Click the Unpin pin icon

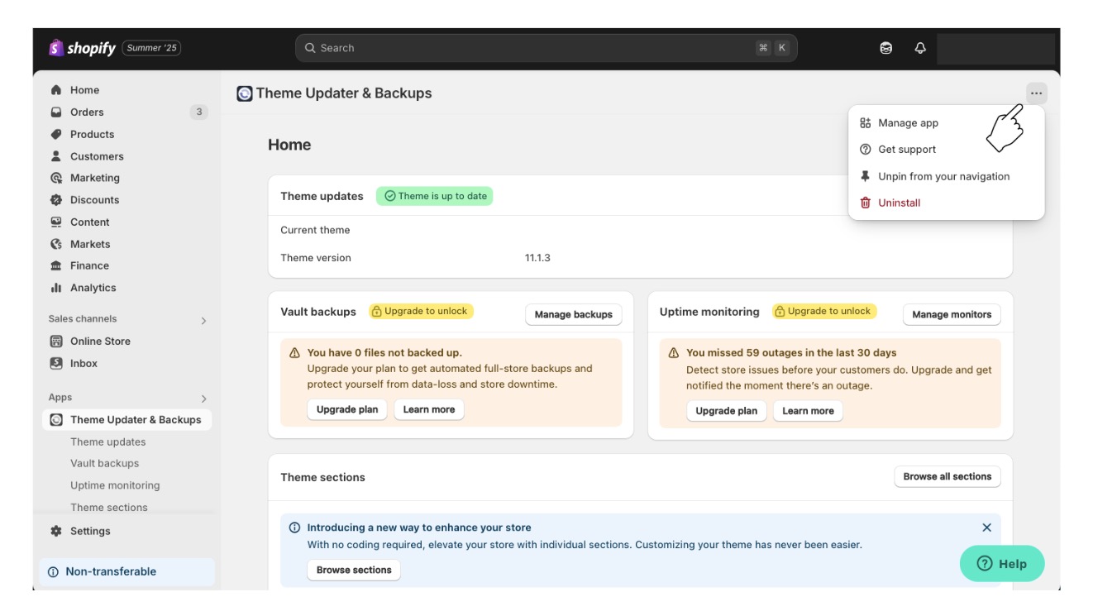tap(866, 176)
